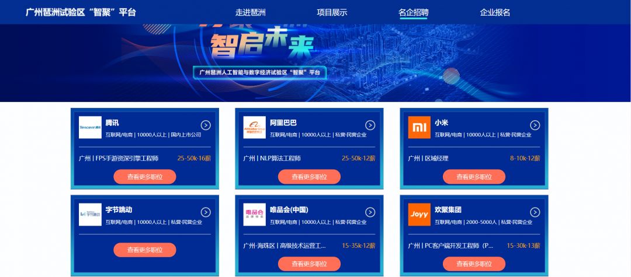Click the salary 15-35k·12薪
The height and width of the screenshot is (277, 631).
coord(359,246)
